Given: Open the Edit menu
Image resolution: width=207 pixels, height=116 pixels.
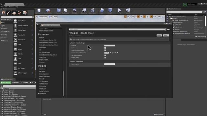Looking at the screenshot, I should [6, 7].
